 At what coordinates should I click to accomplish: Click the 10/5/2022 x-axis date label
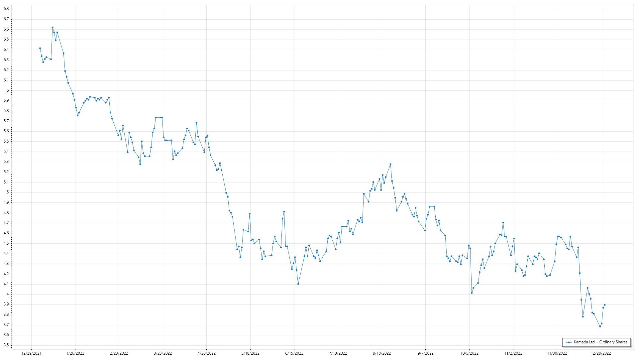click(x=469, y=353)
